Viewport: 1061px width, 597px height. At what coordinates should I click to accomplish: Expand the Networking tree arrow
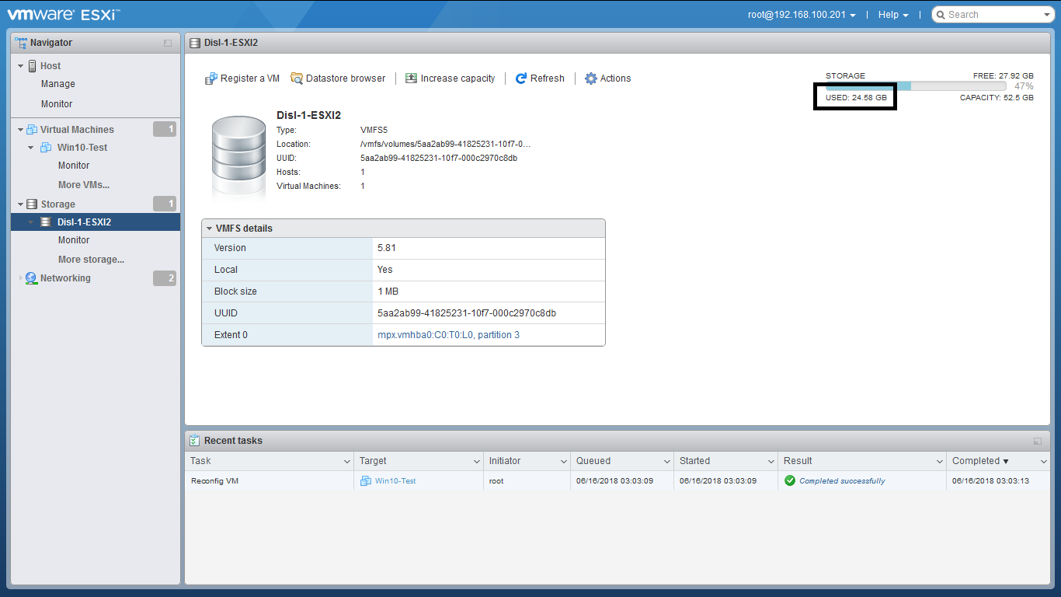coord(20,278)
